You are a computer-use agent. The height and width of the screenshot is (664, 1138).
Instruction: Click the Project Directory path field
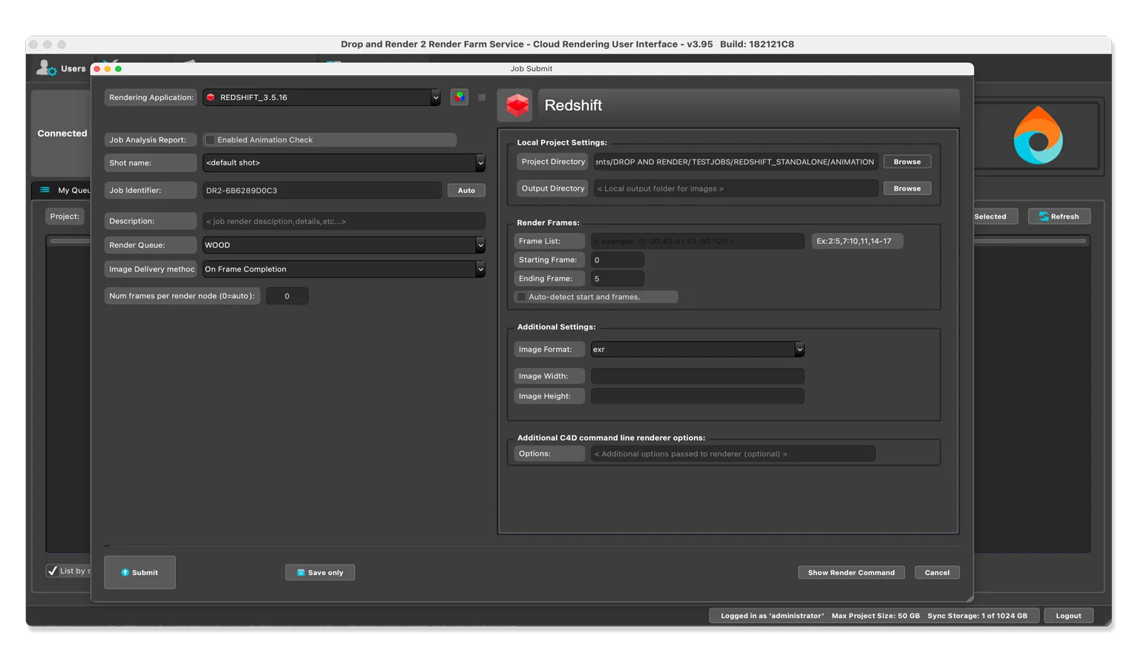point(736,162)
